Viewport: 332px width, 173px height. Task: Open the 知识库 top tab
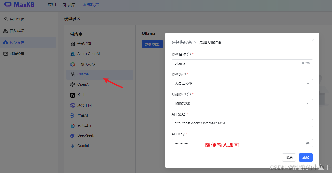point(69,5)
